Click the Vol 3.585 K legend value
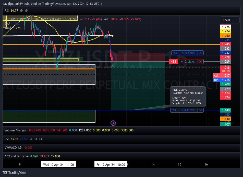 tap(111, 19)
